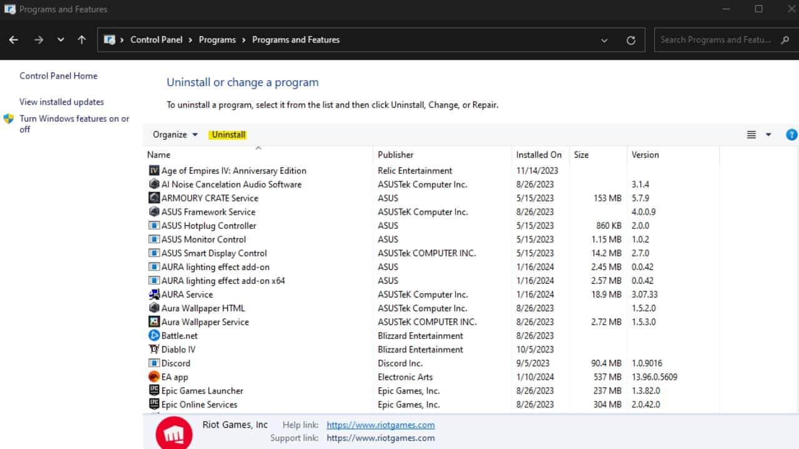Click the 153 MB size value

[x=607, y=198]
